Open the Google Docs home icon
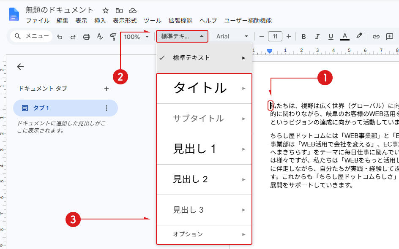The width and height of the screenshot is (399, 249). point(14,14)
